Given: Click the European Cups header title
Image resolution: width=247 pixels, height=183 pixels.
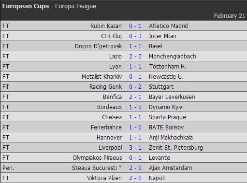Looking at the screenshot, I should pos(26,6).
